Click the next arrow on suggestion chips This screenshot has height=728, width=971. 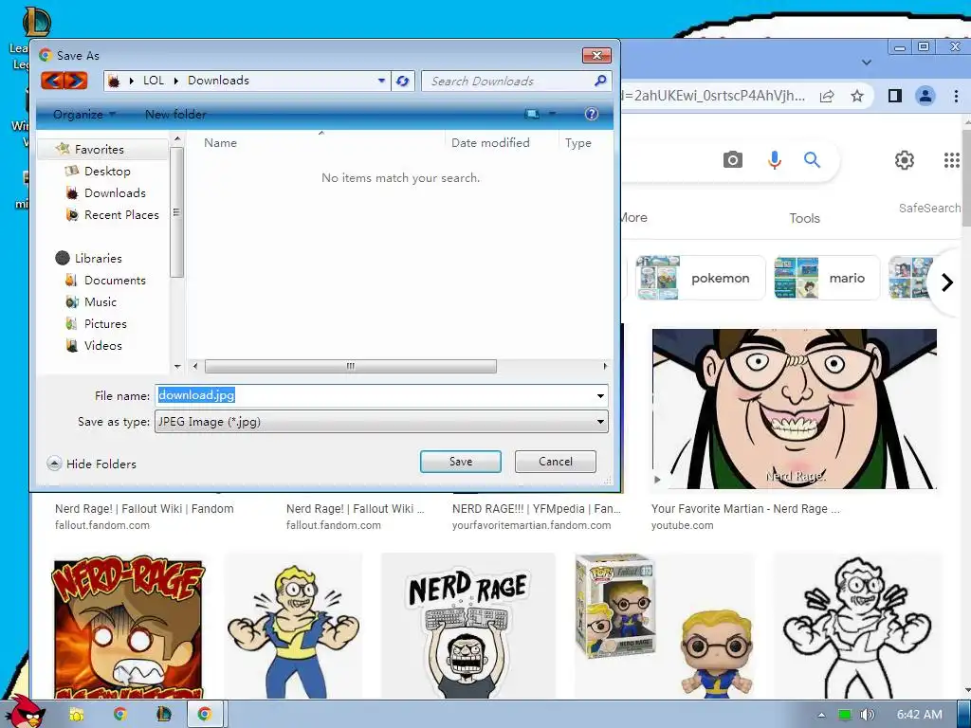pos(947,282)
